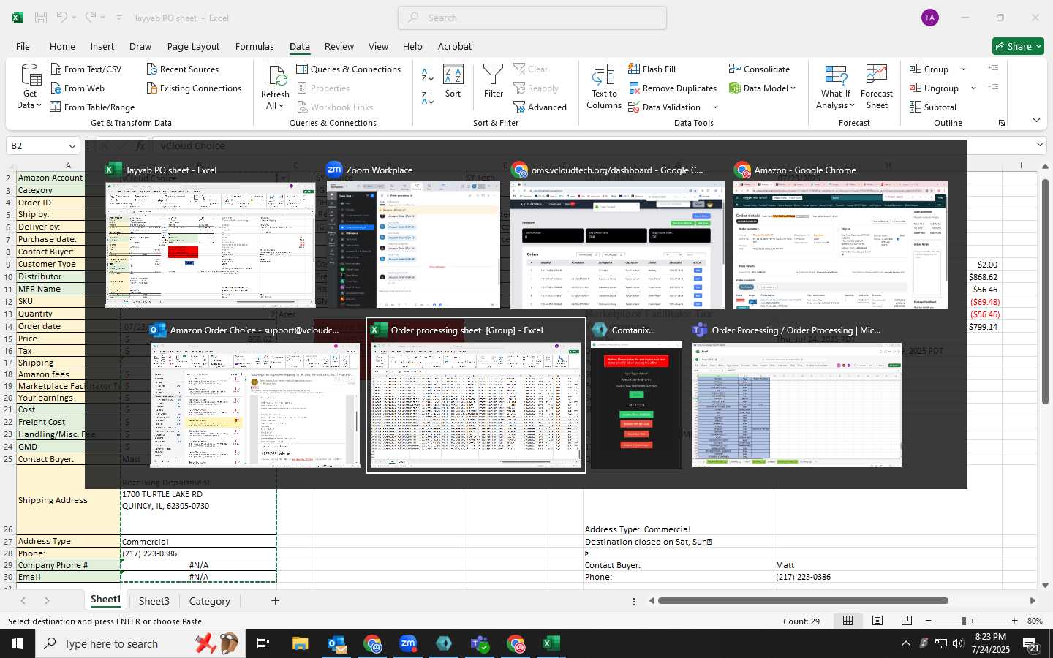Open the Acrobat ribbon tab
Image resolution: width=1053 pixels, height=658 pixels.
[x=455, y=46]
